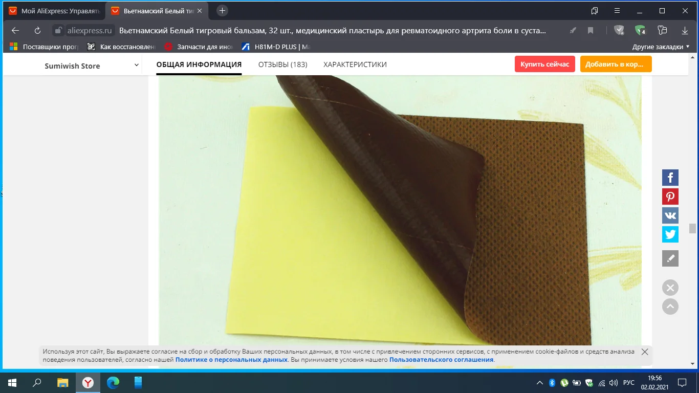699x393 pixels.
Task: Open the ОБЩАЯ ИНФОРМАЦИЯ section tab
Action: [199, 64]
